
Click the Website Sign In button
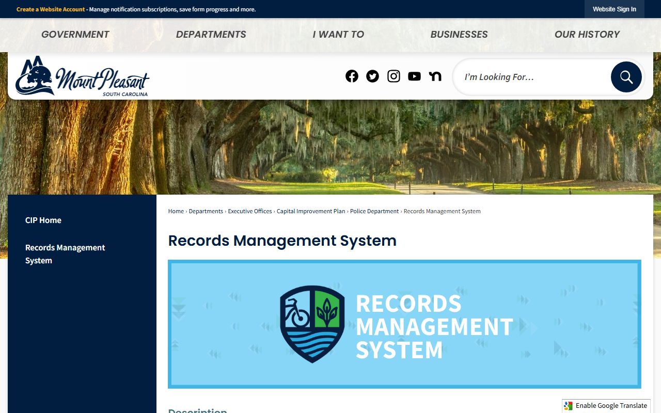[615, 9]
